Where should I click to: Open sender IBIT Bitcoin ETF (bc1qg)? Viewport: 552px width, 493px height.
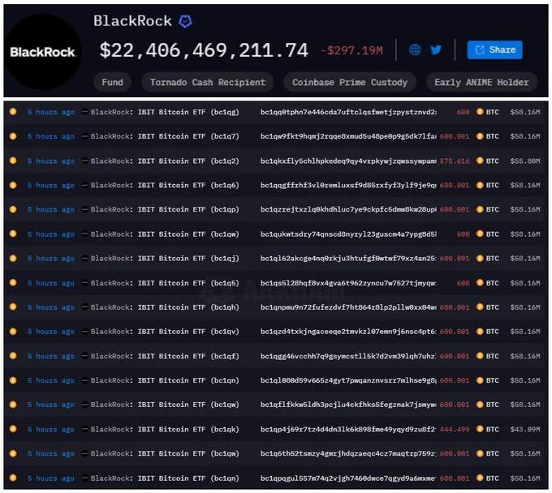point(165,112)
